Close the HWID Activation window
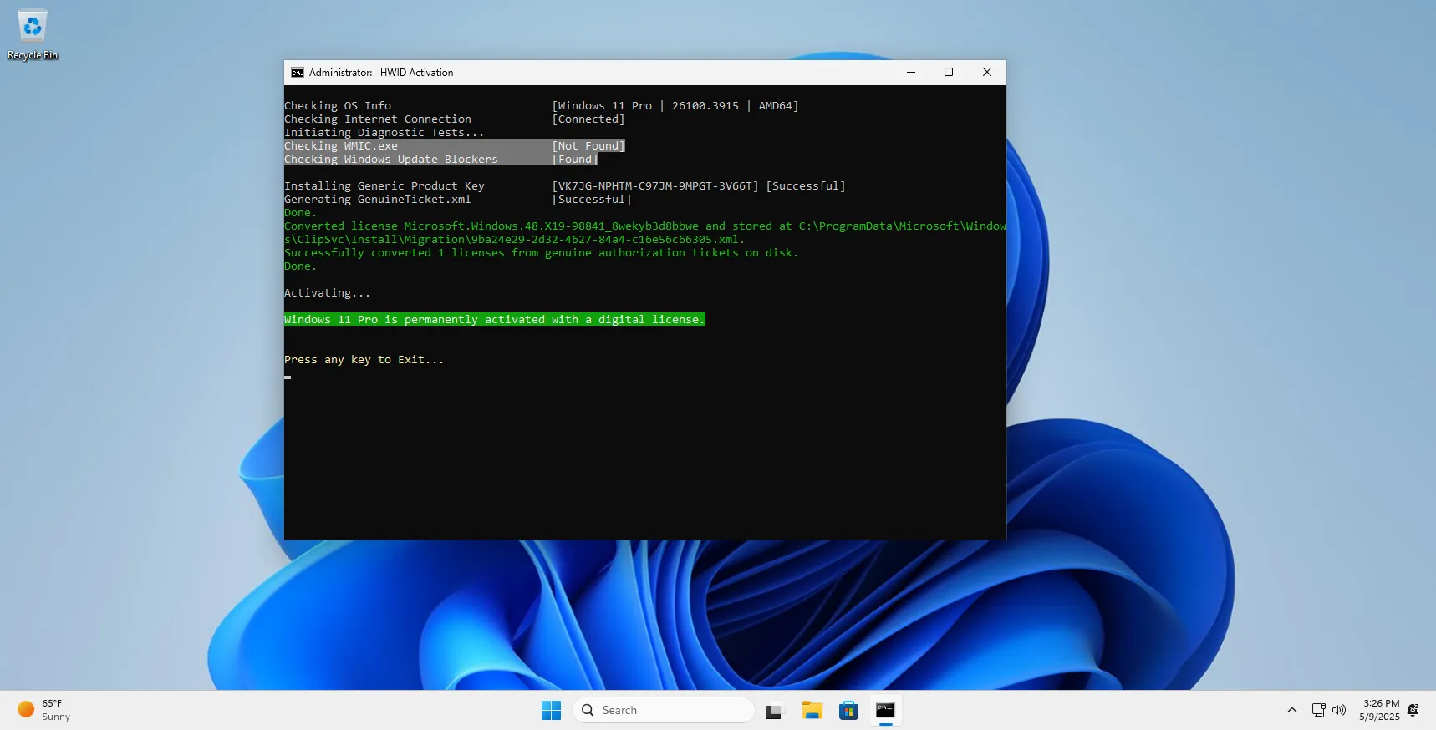1436x730 pixels. pos(987,73)
